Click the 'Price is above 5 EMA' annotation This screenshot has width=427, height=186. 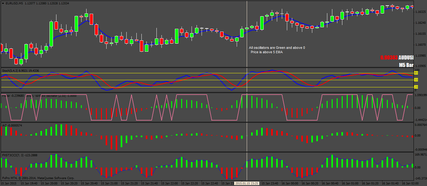point(266,52)
